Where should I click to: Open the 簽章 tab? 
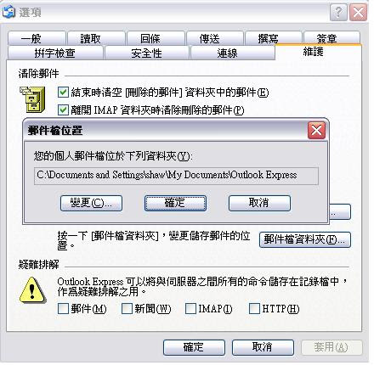(331, 38)
